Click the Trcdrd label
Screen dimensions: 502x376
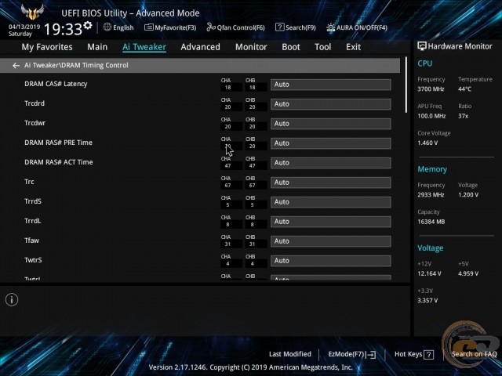click(35, 103)
